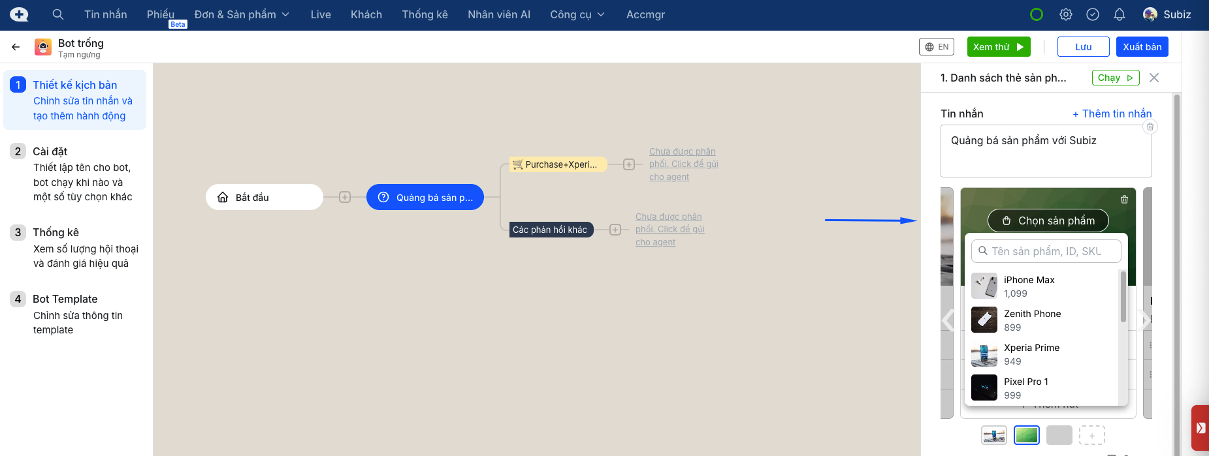The width and height of the screenshot is (1209, 456).
Task: Click the product search input field
Action: coord(1046,251)
